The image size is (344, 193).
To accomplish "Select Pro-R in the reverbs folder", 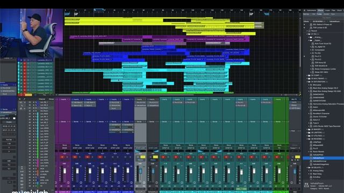I will coord(316,149).
